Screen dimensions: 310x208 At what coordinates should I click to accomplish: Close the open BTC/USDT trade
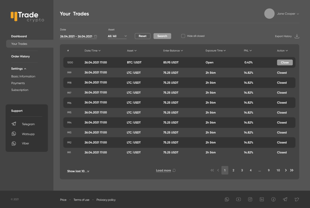coord(284,63)
